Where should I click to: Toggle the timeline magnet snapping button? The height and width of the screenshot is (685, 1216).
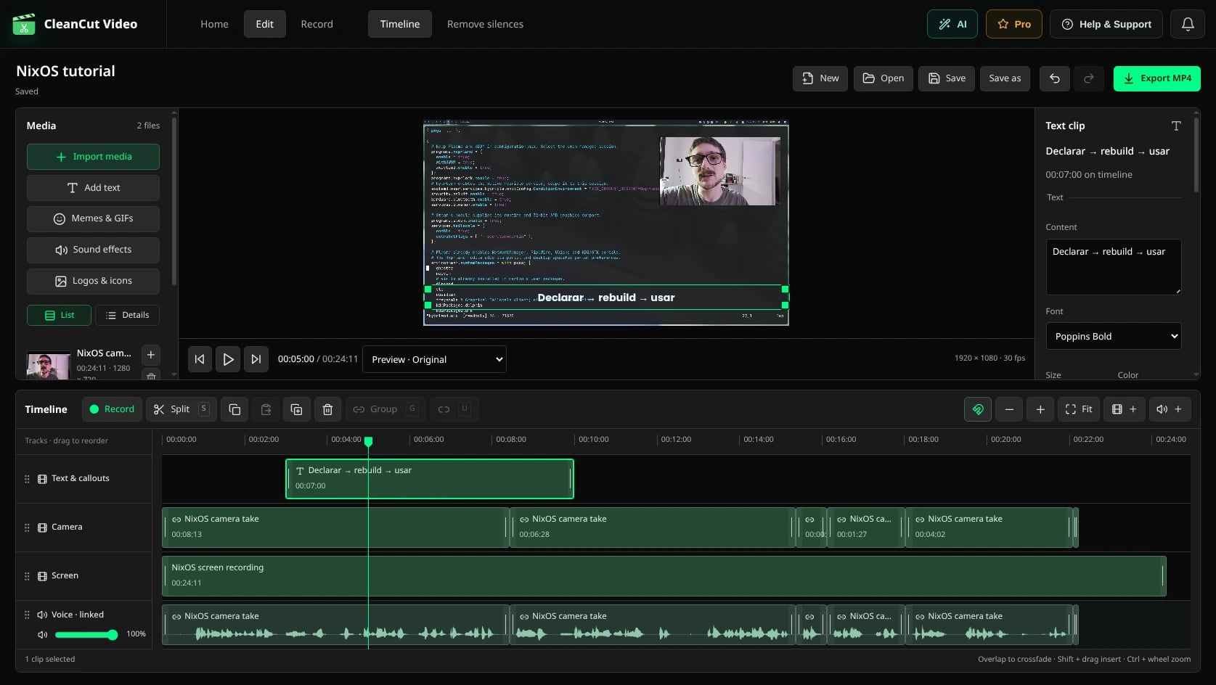[978, 409]
